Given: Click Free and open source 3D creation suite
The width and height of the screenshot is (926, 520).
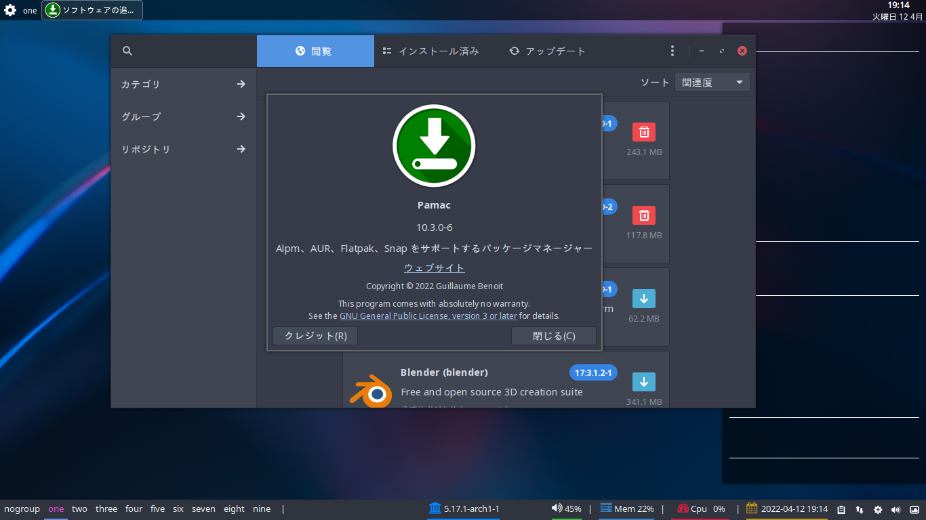Looking at the screenshot, I should [x=491, y=392].
